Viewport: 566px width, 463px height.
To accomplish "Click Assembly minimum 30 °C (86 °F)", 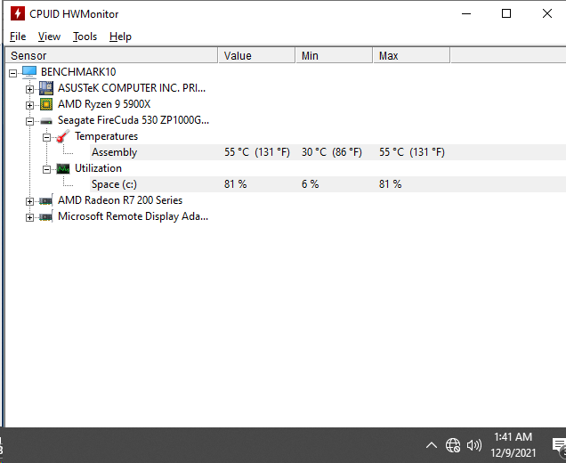I will point(332,152).
